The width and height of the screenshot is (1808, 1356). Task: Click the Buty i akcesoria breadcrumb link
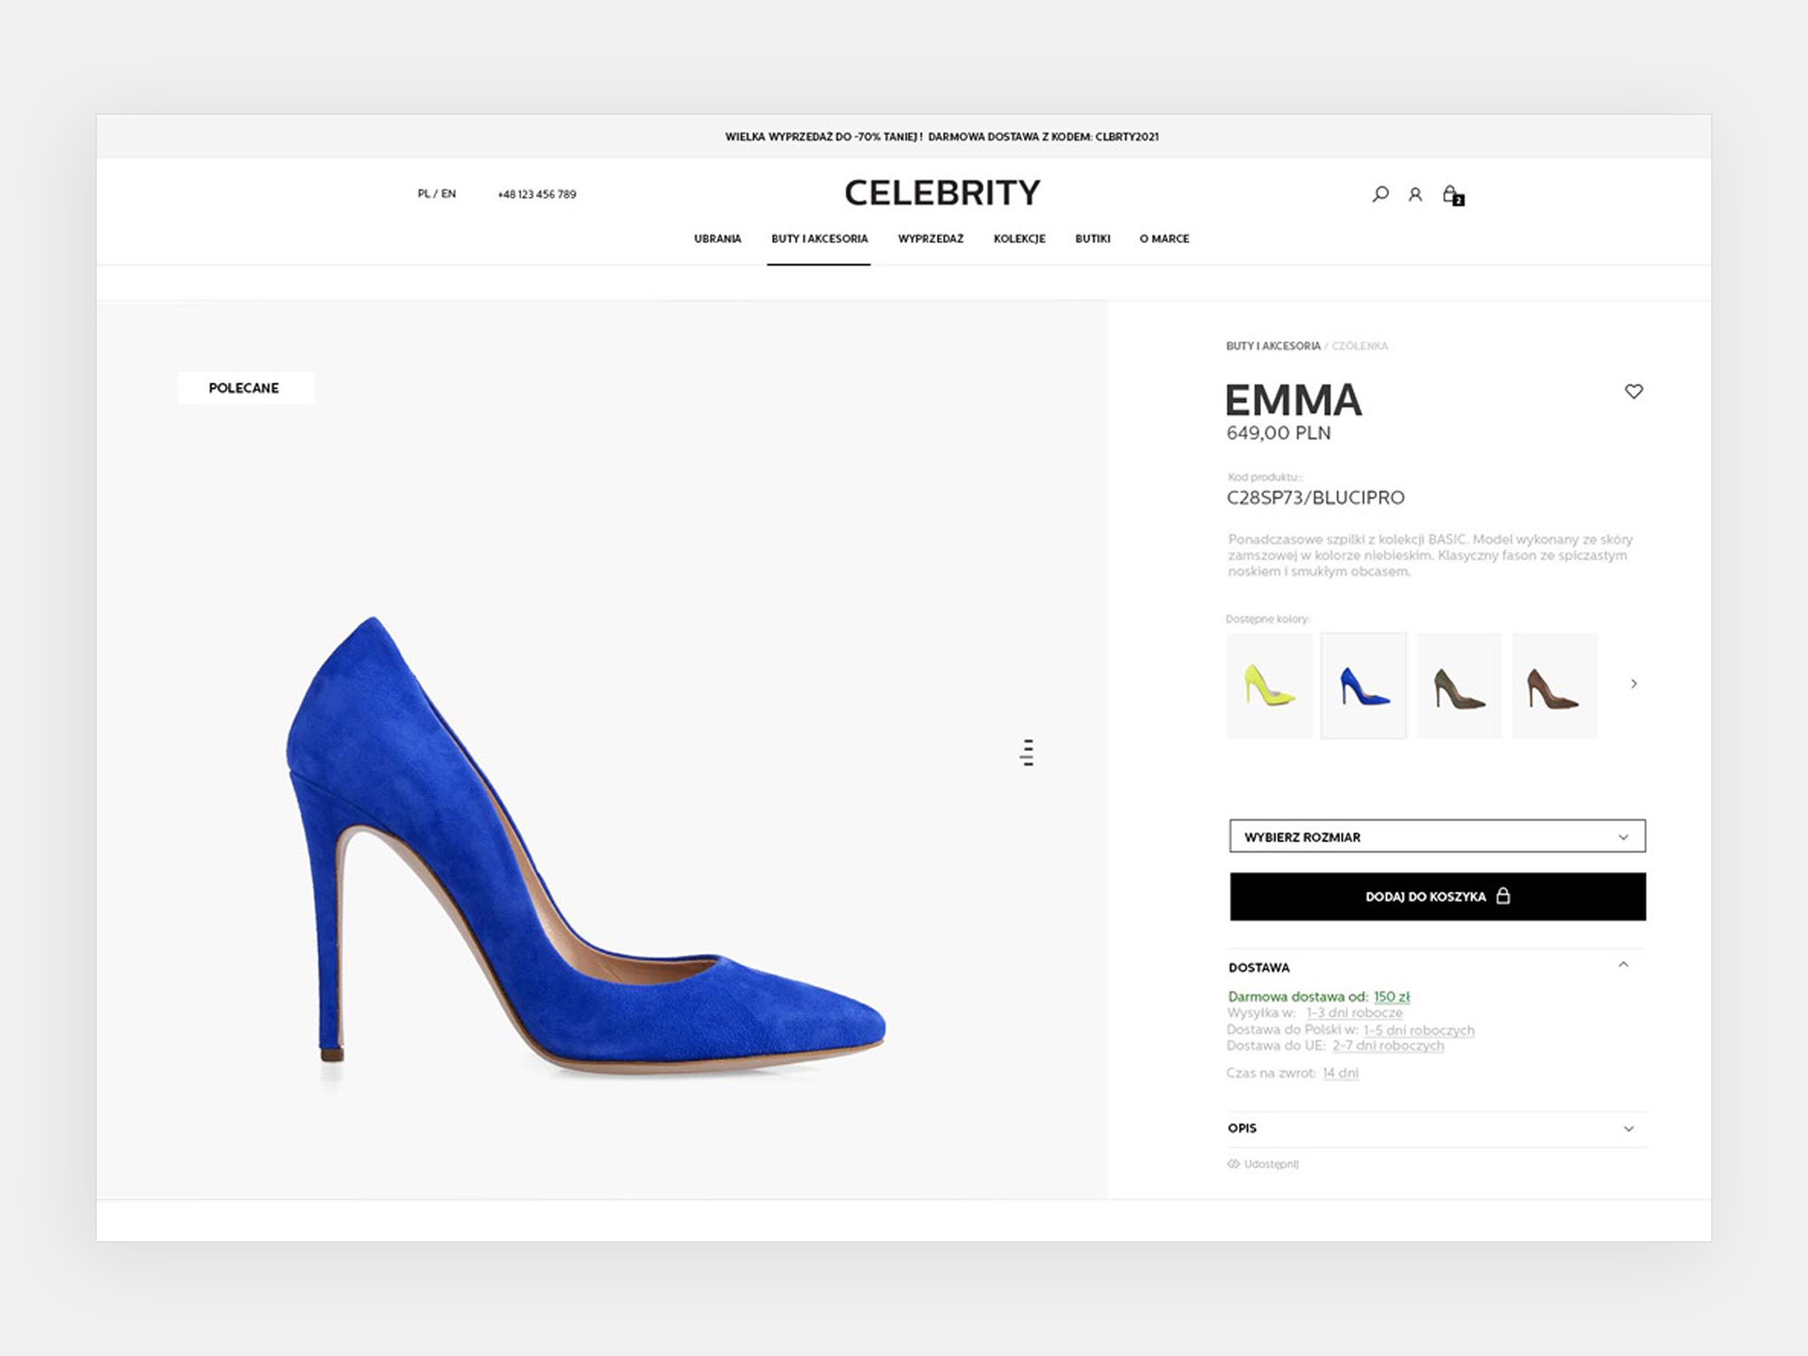click(1273, 346)
